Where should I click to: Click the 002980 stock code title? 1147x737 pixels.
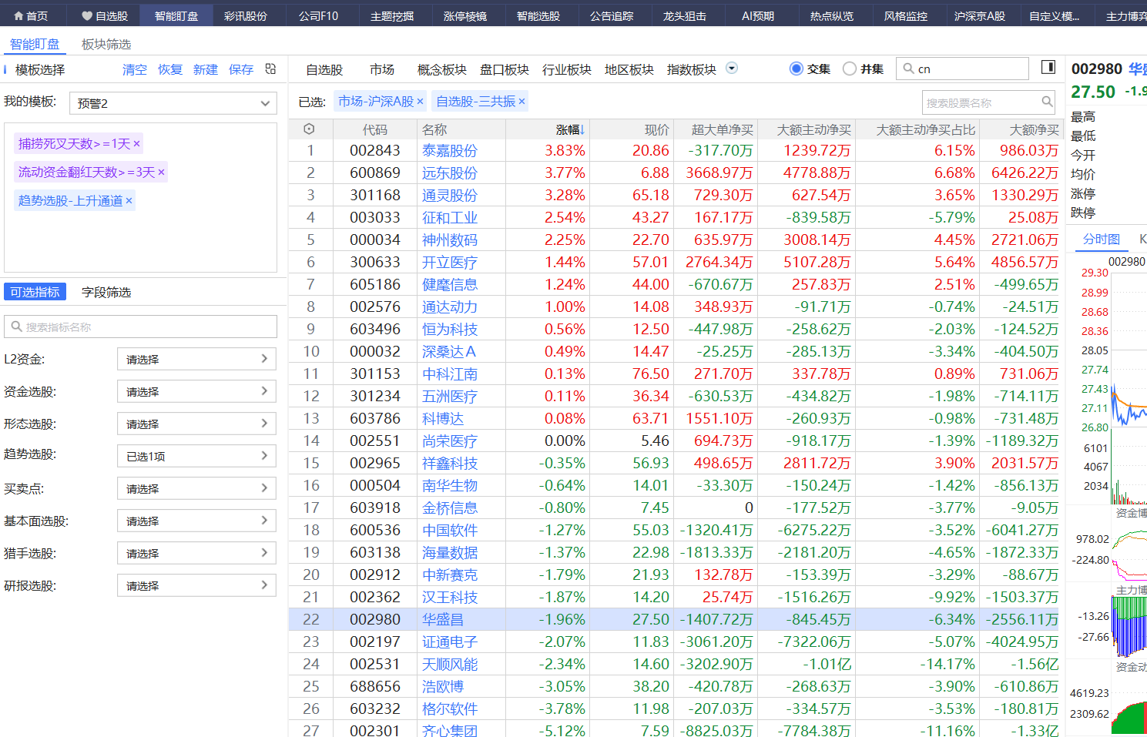pos(1097,69)
